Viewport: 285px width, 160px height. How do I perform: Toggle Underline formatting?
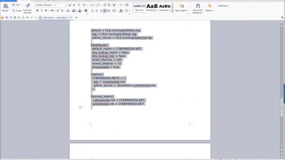coord(46,11)
